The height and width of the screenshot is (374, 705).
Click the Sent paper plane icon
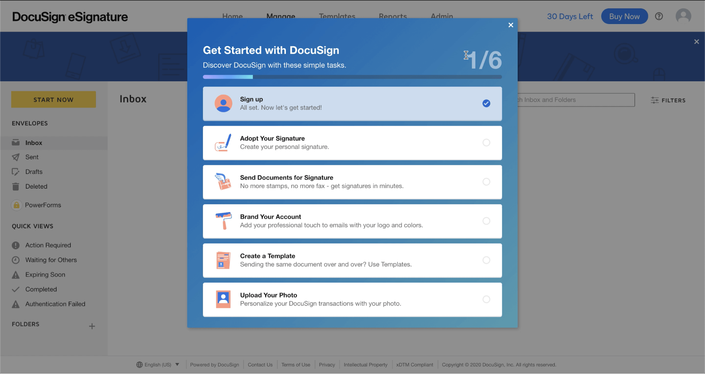tap(16, 157)
